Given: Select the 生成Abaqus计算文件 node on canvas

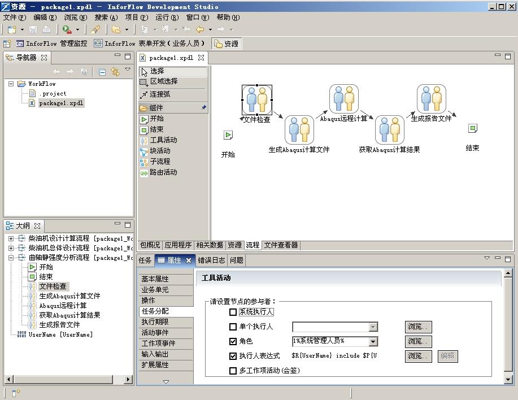Looking at the screenshot, I should pos(299,129).
